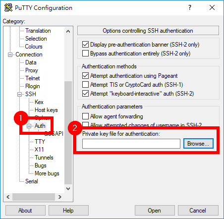The image size is (224, 219).
Task: Toggle Display pre-authentication banner checkbox
Action: [x=85, y=44]
